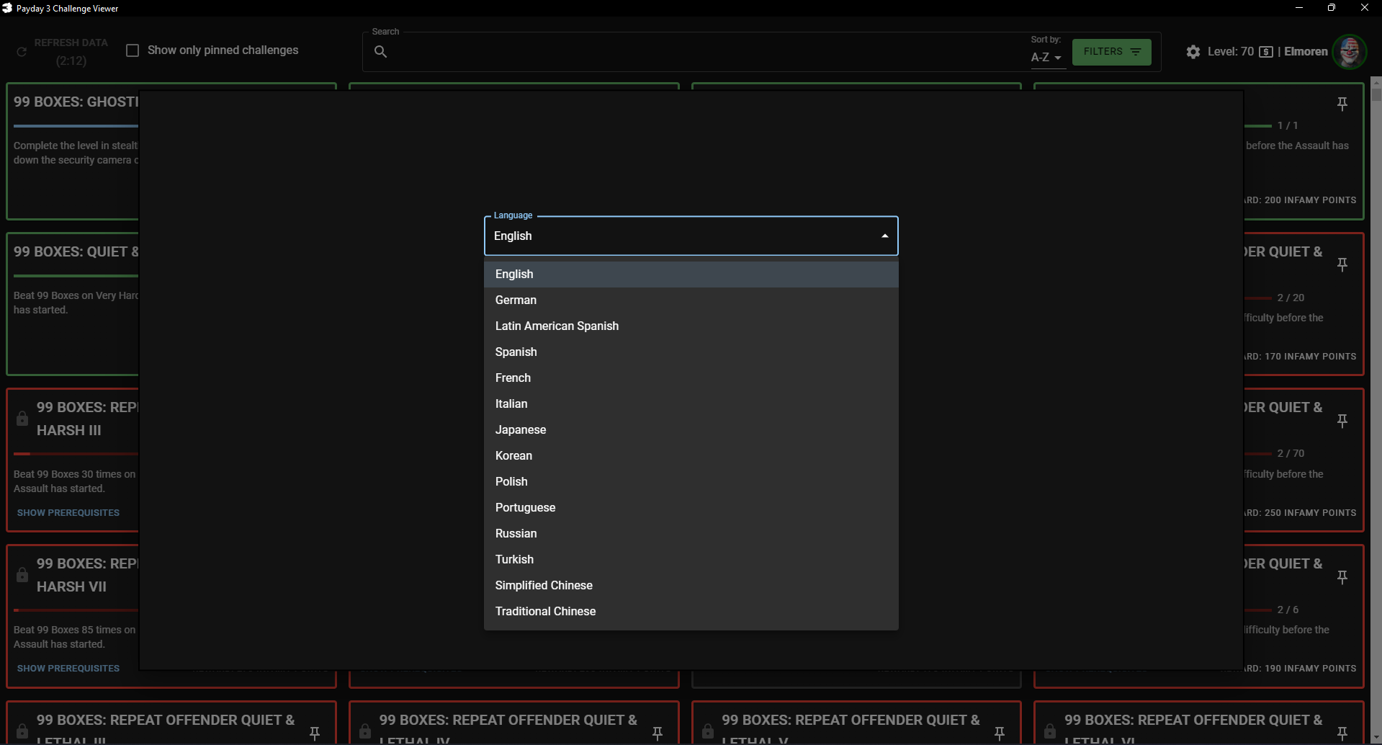Show prerequisites for Harsh VII challenge
The width and height of the screenshot is (1382, 745).
click(x=68, y=669)
